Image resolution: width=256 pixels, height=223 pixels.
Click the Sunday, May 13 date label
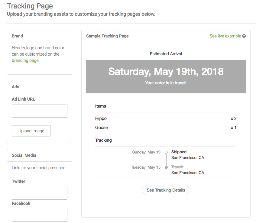(146, 152)
